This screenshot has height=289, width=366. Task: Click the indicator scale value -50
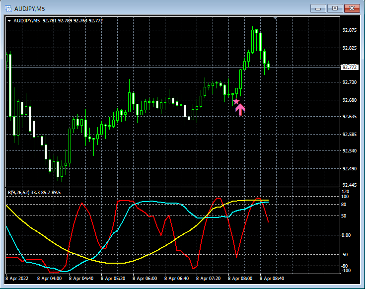(x=345, y=254)
